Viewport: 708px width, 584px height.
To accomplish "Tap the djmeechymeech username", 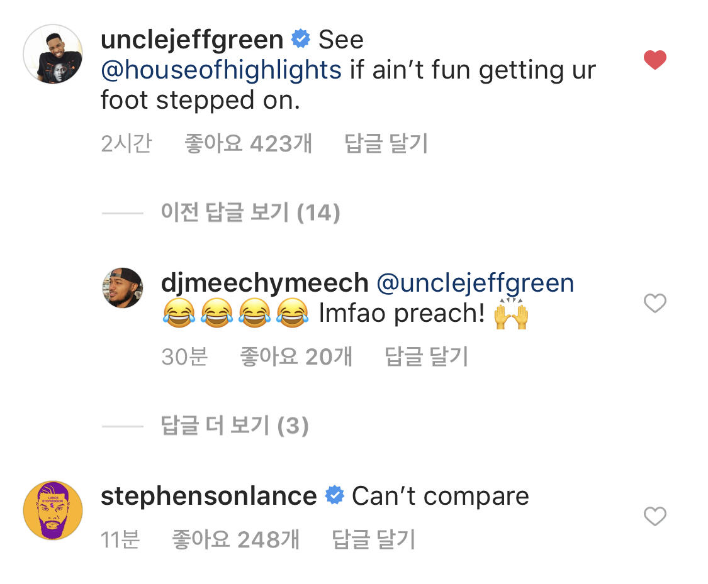I will point(265,283).
